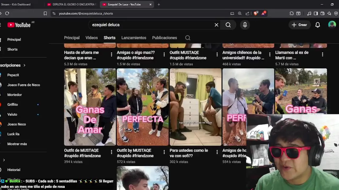Open Brave VPN shield icon
Screen dimensions: 339x190
(336, 13)
